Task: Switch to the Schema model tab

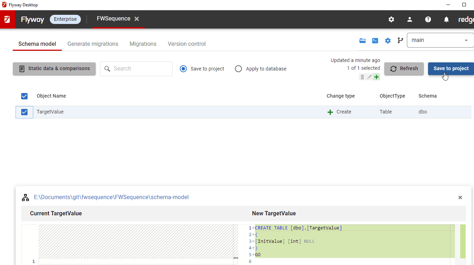Action: [x=37, y=44]
